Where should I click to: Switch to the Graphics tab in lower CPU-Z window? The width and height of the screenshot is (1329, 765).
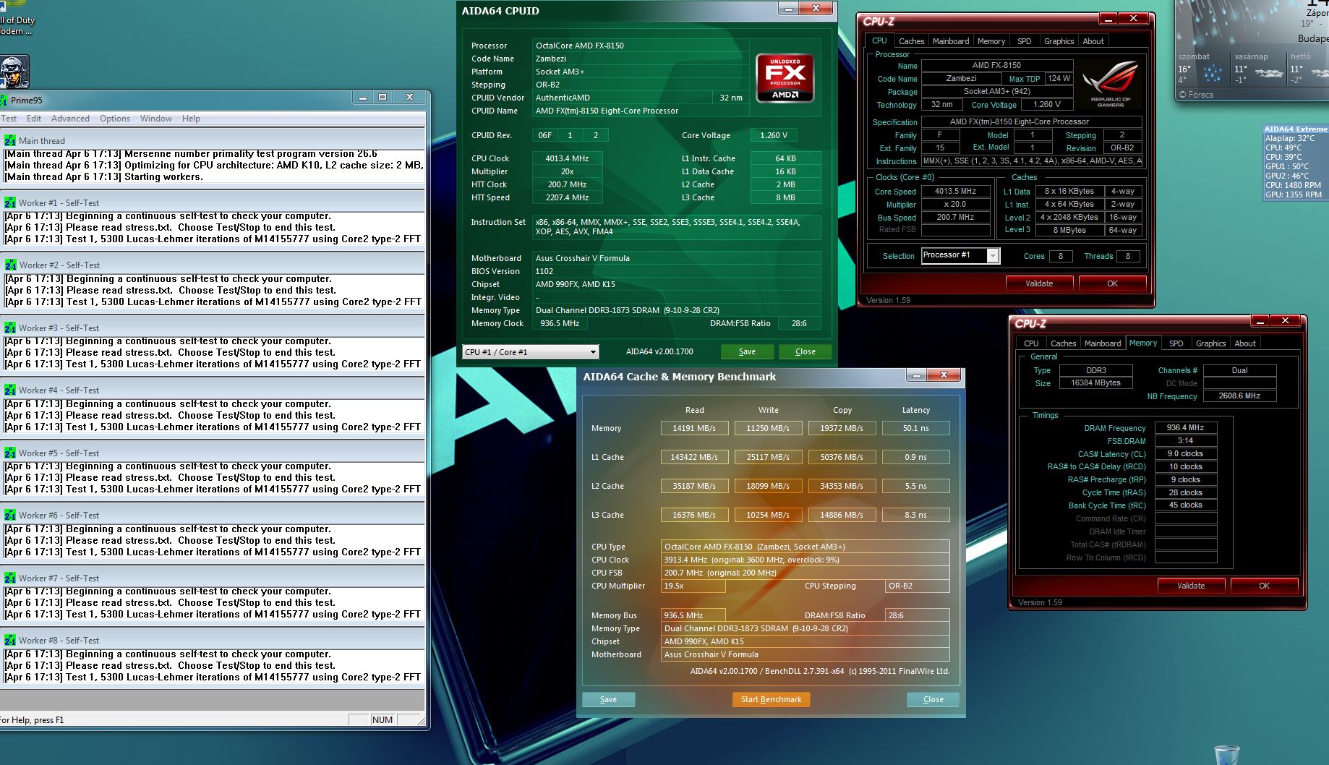pyautogui.click(x=1210, y=343)
